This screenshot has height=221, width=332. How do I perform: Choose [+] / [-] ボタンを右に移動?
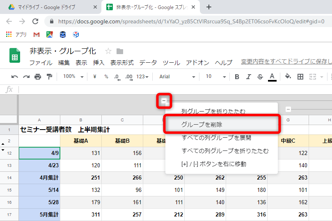tap(222, 164)
